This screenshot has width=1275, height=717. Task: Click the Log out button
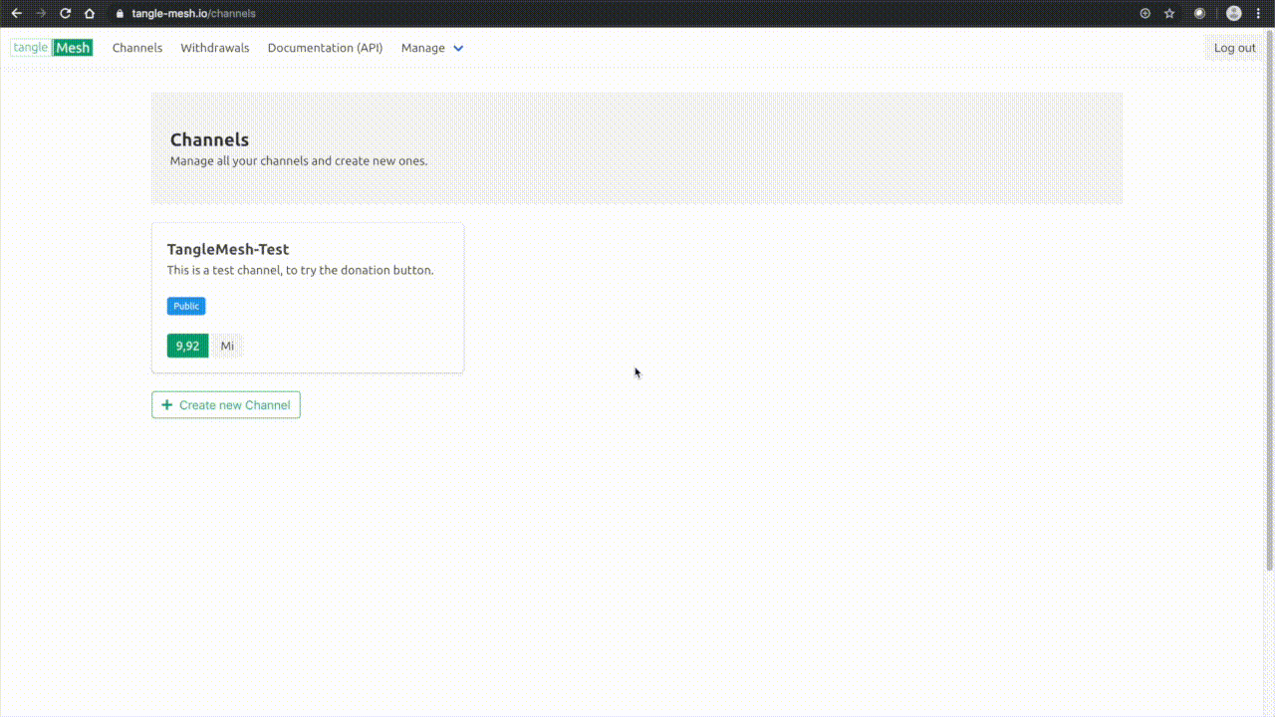tap(1234, 48)
